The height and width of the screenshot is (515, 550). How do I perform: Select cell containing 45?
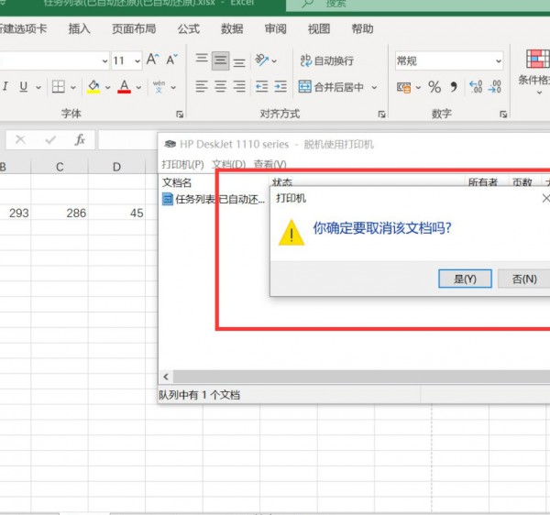[116, 212]
